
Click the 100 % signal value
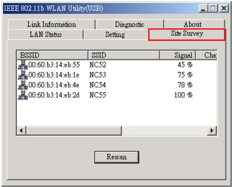coord(184,95)
